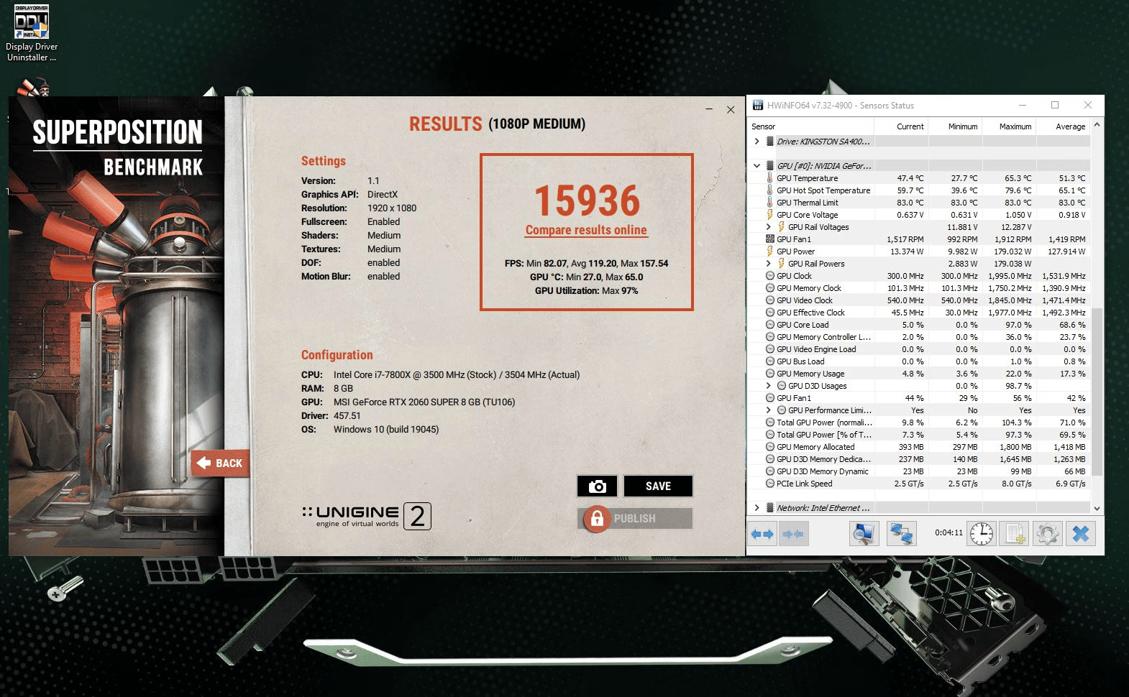The height and width of the screenshot is (697, 1129).
Task: Select the GPU D3D Memory Dedicated row
Action: 919,458
